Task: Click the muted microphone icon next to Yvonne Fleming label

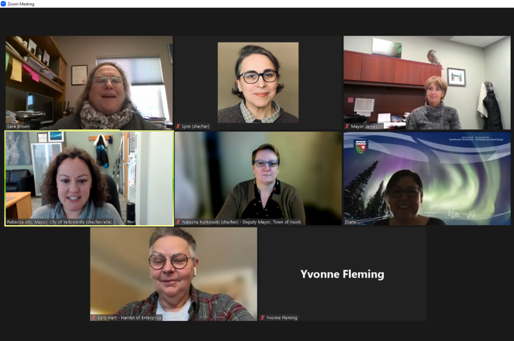Action: point(263,317)
